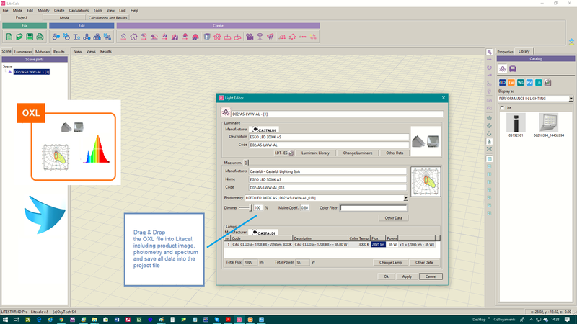Switch to the Luminaires tab
The height and width of the screenshot is (324, 577).
click(23, 52)
